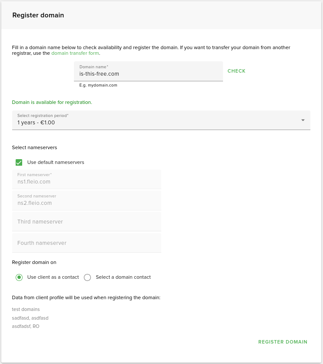Click the registration period dropdown arrow
The width and height of the screenshot is (323, 364).
[x=303, y=120]
